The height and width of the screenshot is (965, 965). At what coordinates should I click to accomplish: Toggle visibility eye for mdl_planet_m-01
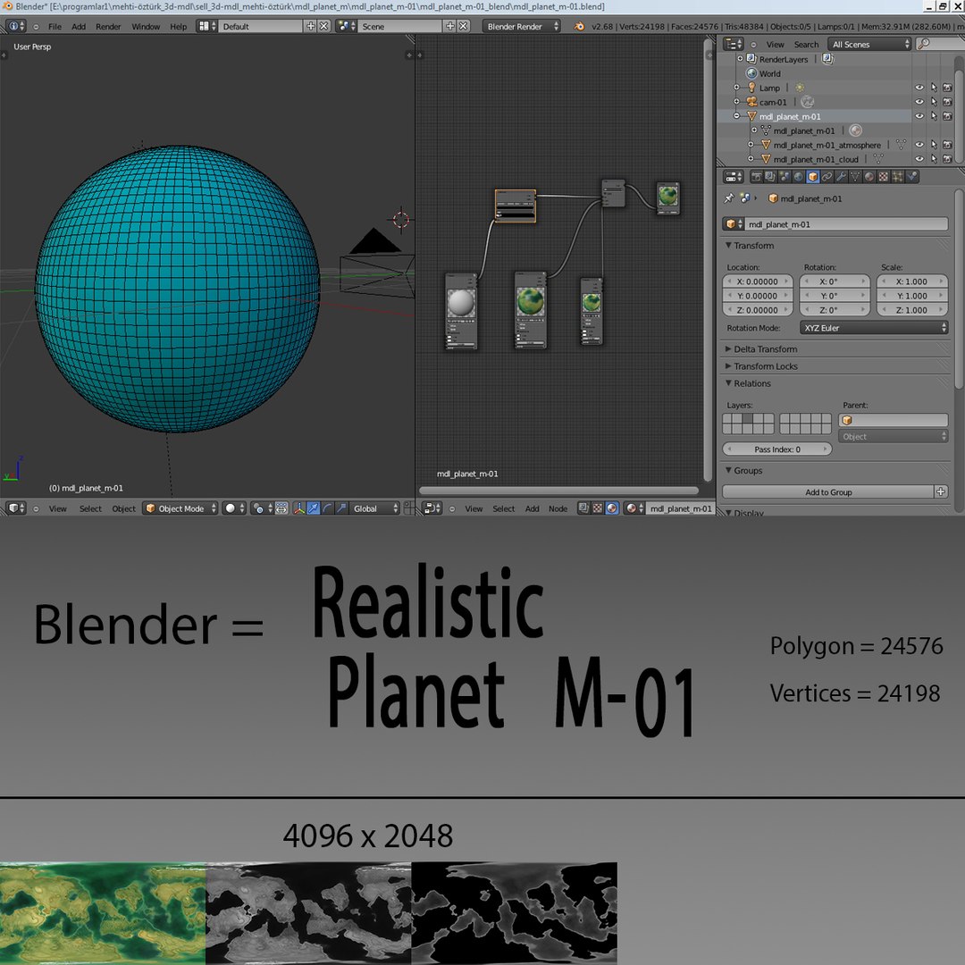[x=919, y=116]
